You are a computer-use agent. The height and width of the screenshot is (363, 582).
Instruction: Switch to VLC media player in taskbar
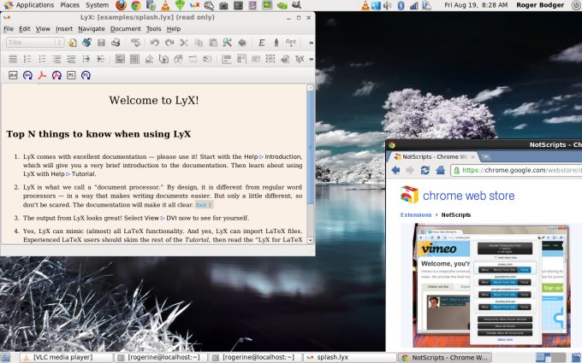tap(56, 357)
